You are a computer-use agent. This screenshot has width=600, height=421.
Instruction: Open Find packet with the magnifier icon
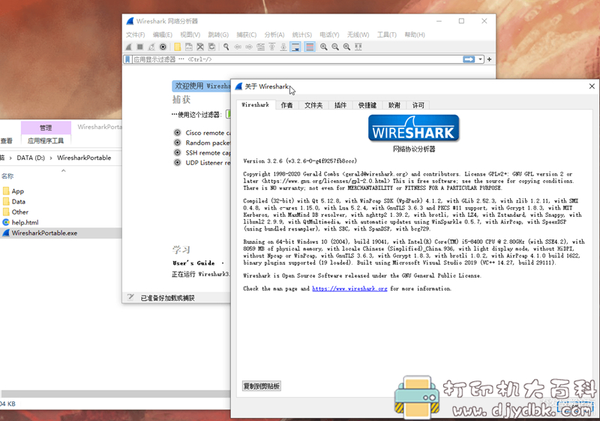click(x=226, y=47)
